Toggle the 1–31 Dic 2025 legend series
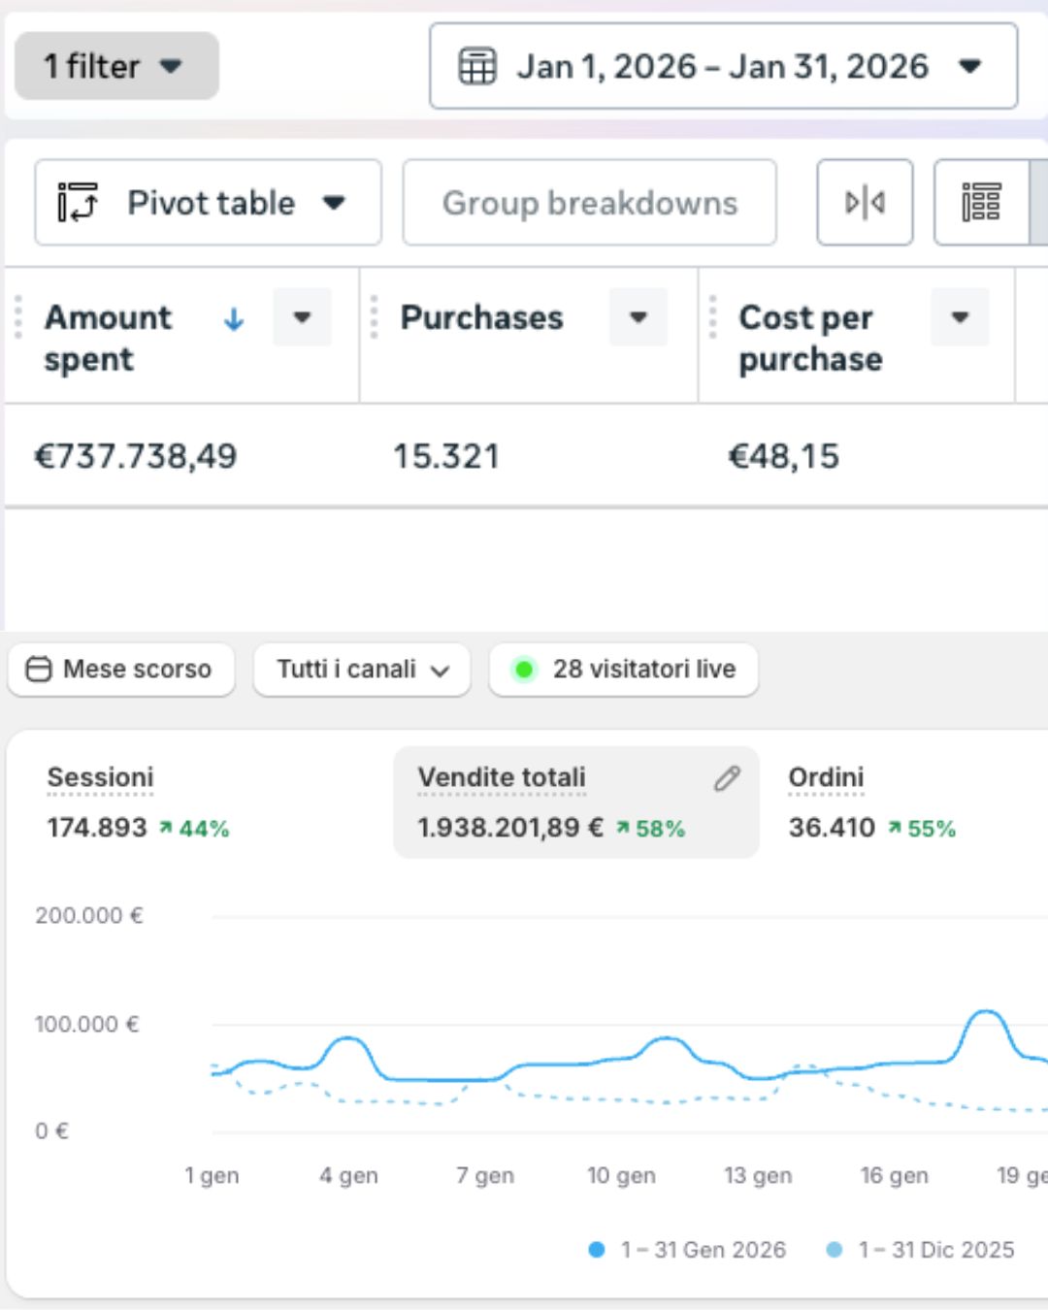1048x1310 pixels. [920, 1250]
